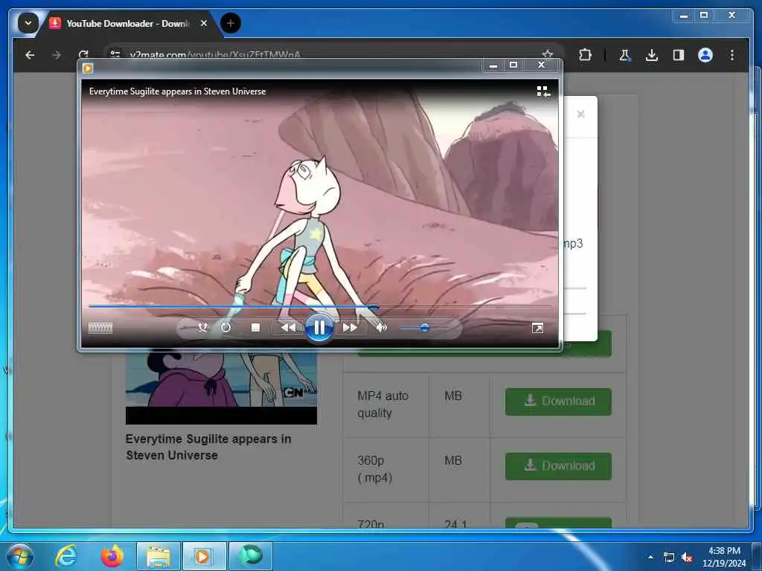Pause the video in the media player
Screen dimensions: 762x571
(318, 328)
